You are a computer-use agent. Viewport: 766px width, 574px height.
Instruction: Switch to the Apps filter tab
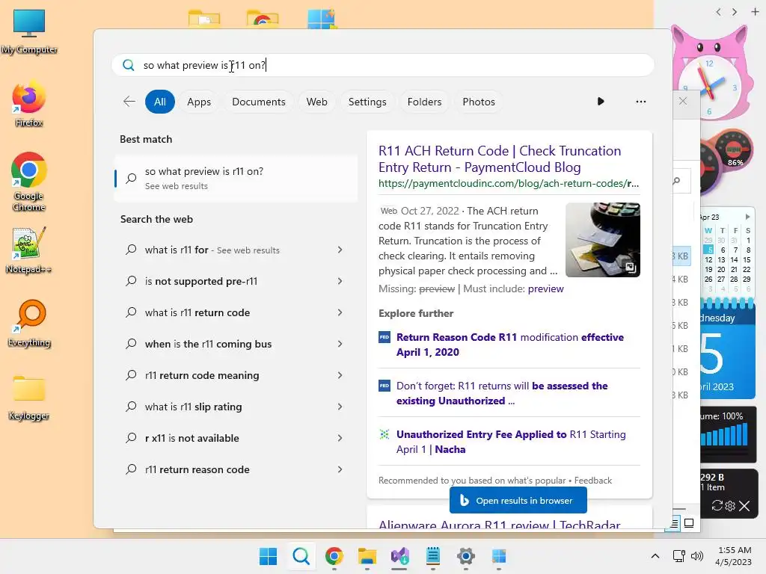coord(199,102)
